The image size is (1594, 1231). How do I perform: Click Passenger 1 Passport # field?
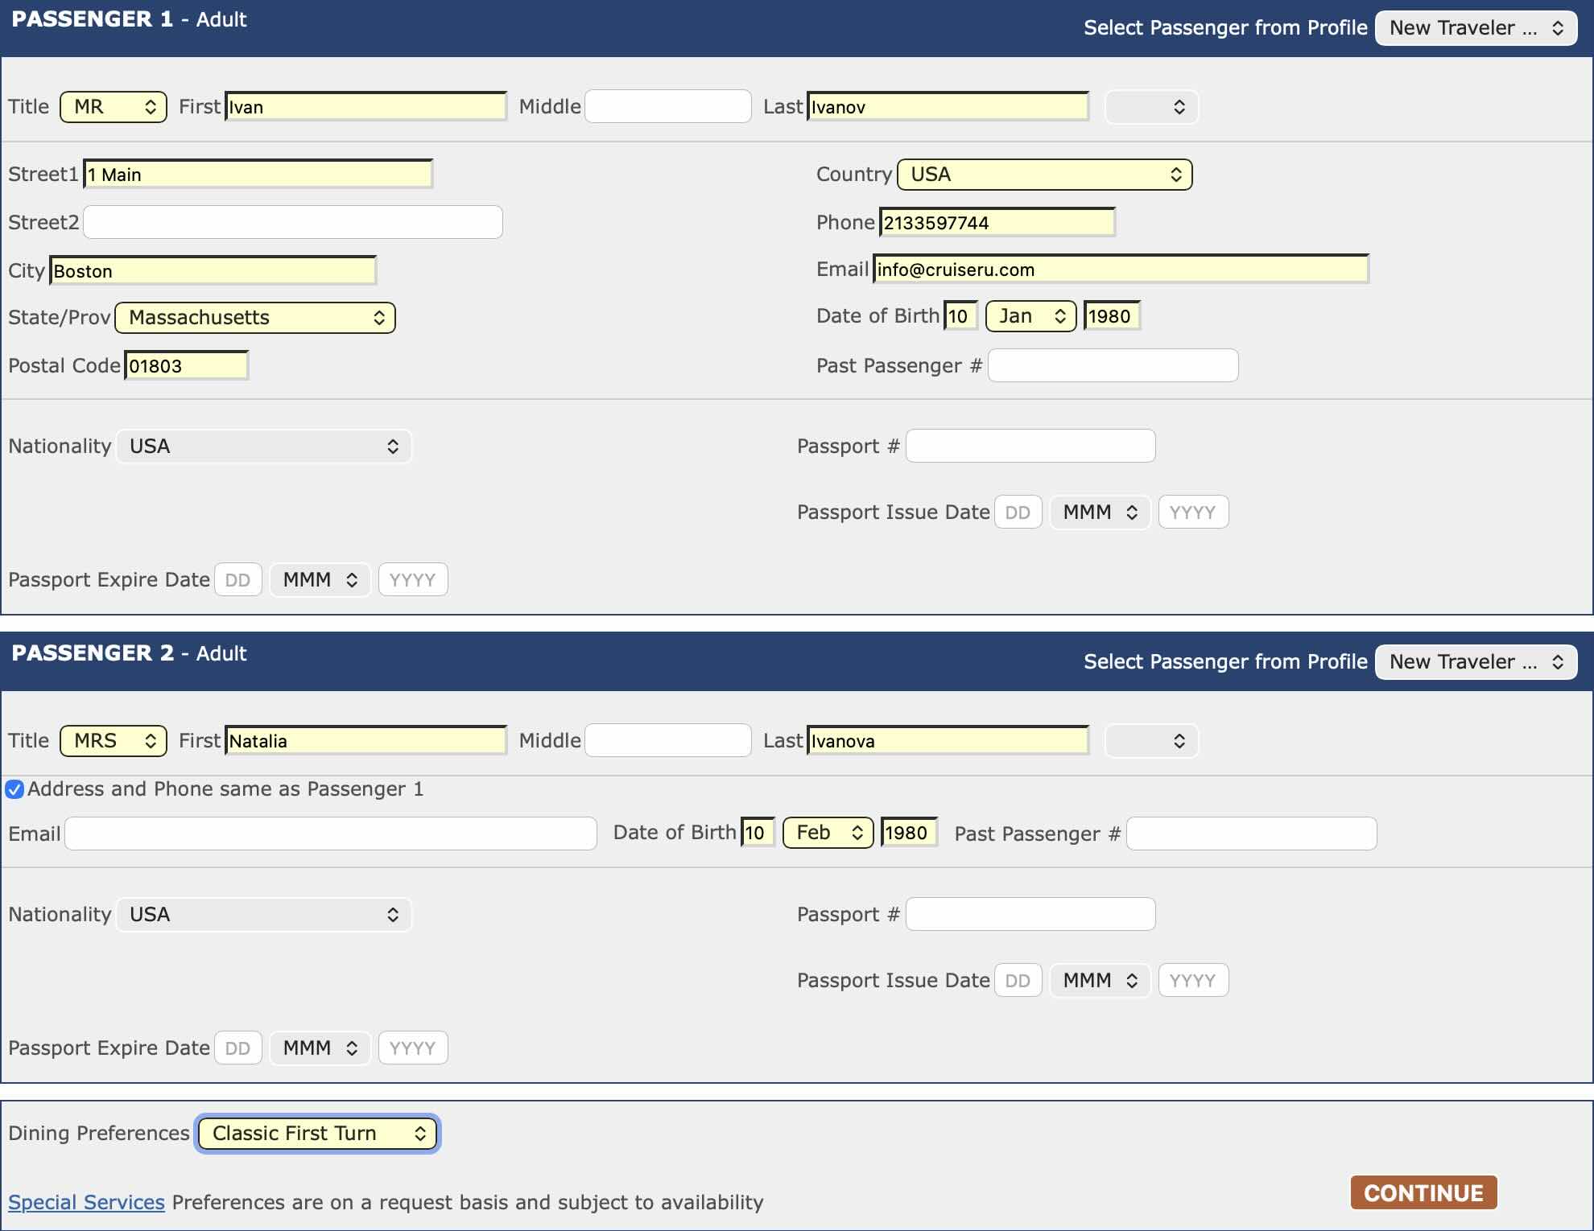(x=1030, y=447)
